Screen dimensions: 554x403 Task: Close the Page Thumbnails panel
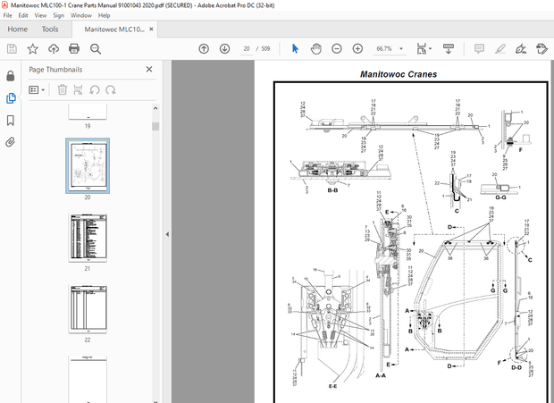[x=149, y=69]
